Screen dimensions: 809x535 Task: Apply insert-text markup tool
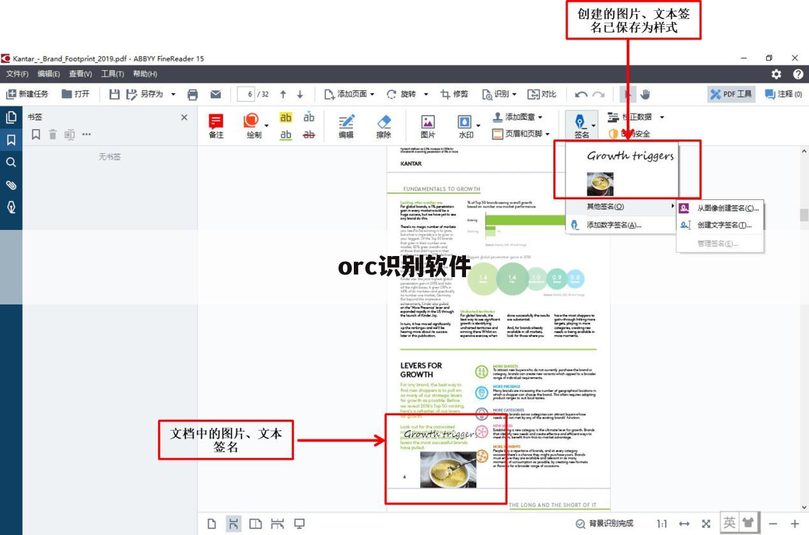click(309, 118)
